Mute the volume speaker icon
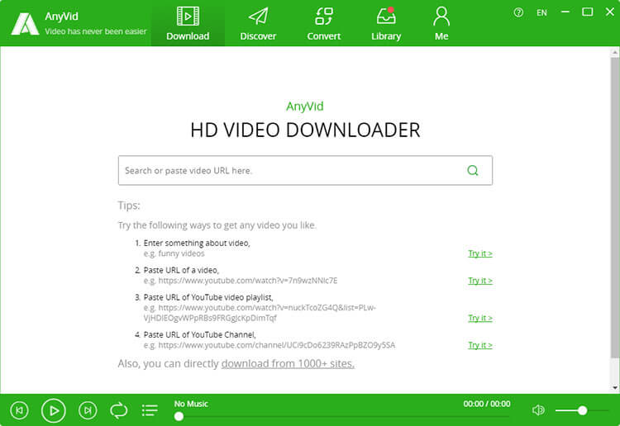Image resolution: width=620 pixels, height=426 pixels. (x=538, y=410)
